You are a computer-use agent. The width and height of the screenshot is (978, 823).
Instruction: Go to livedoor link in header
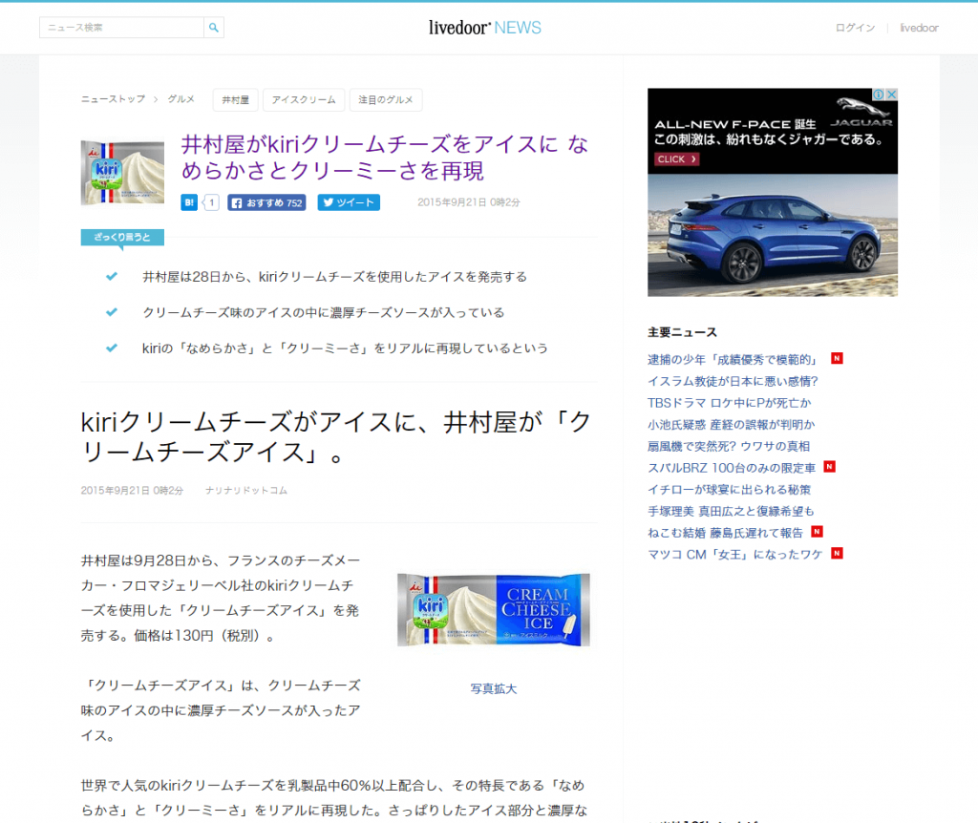(x=919, y=28)
